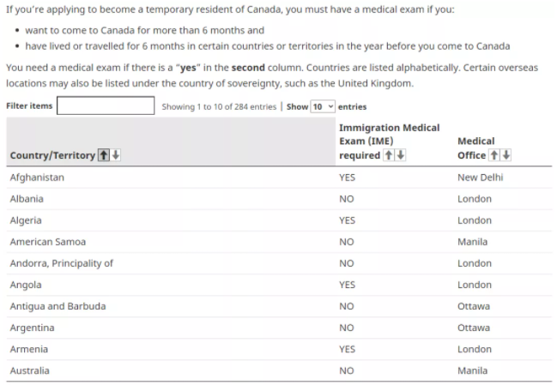Click Argentina in the country list
The width and height of the screenshot is (557, 391).
(x=32, y=328)
